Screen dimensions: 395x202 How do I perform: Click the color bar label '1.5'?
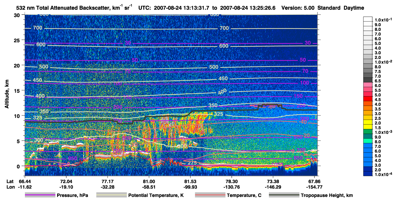click(x=377, y=127)
